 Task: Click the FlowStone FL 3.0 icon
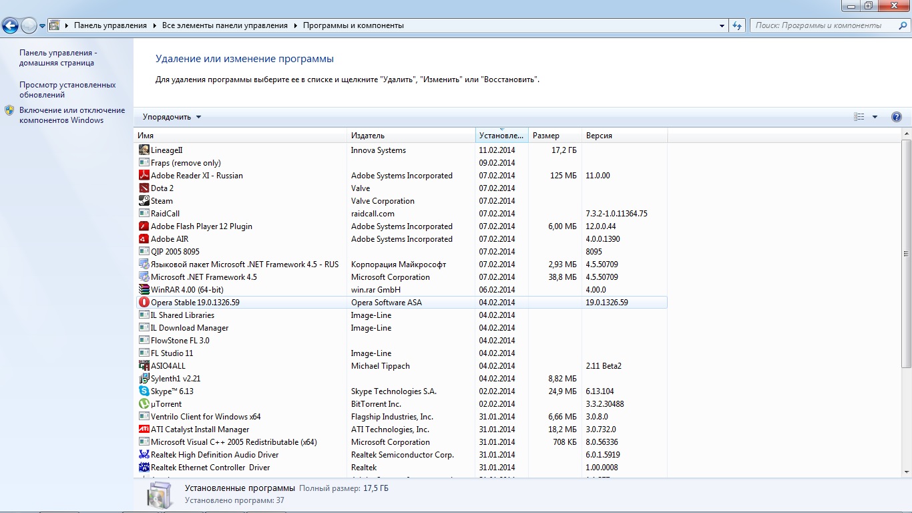pyautogui.click(x=144, y=341)
